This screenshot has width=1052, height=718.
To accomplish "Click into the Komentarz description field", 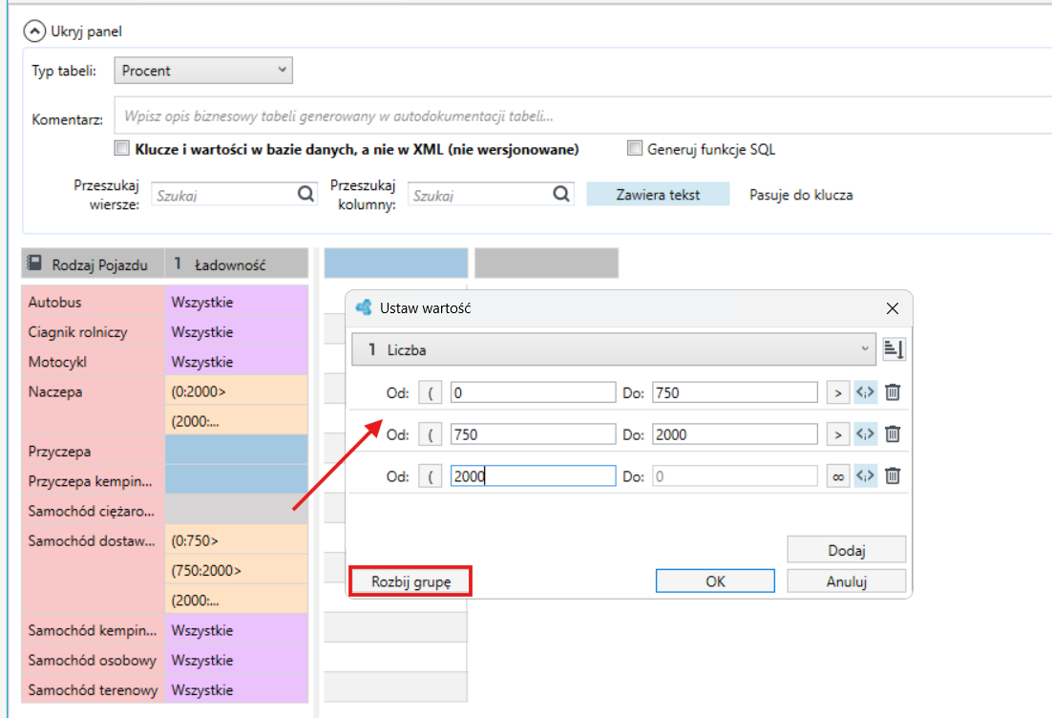I will [x=583, y=116].
